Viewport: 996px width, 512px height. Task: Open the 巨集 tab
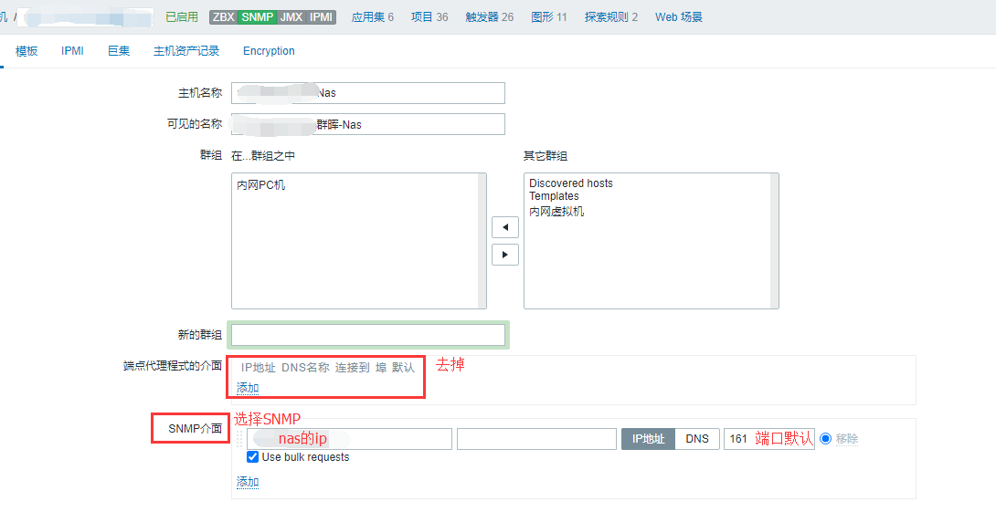119,51
